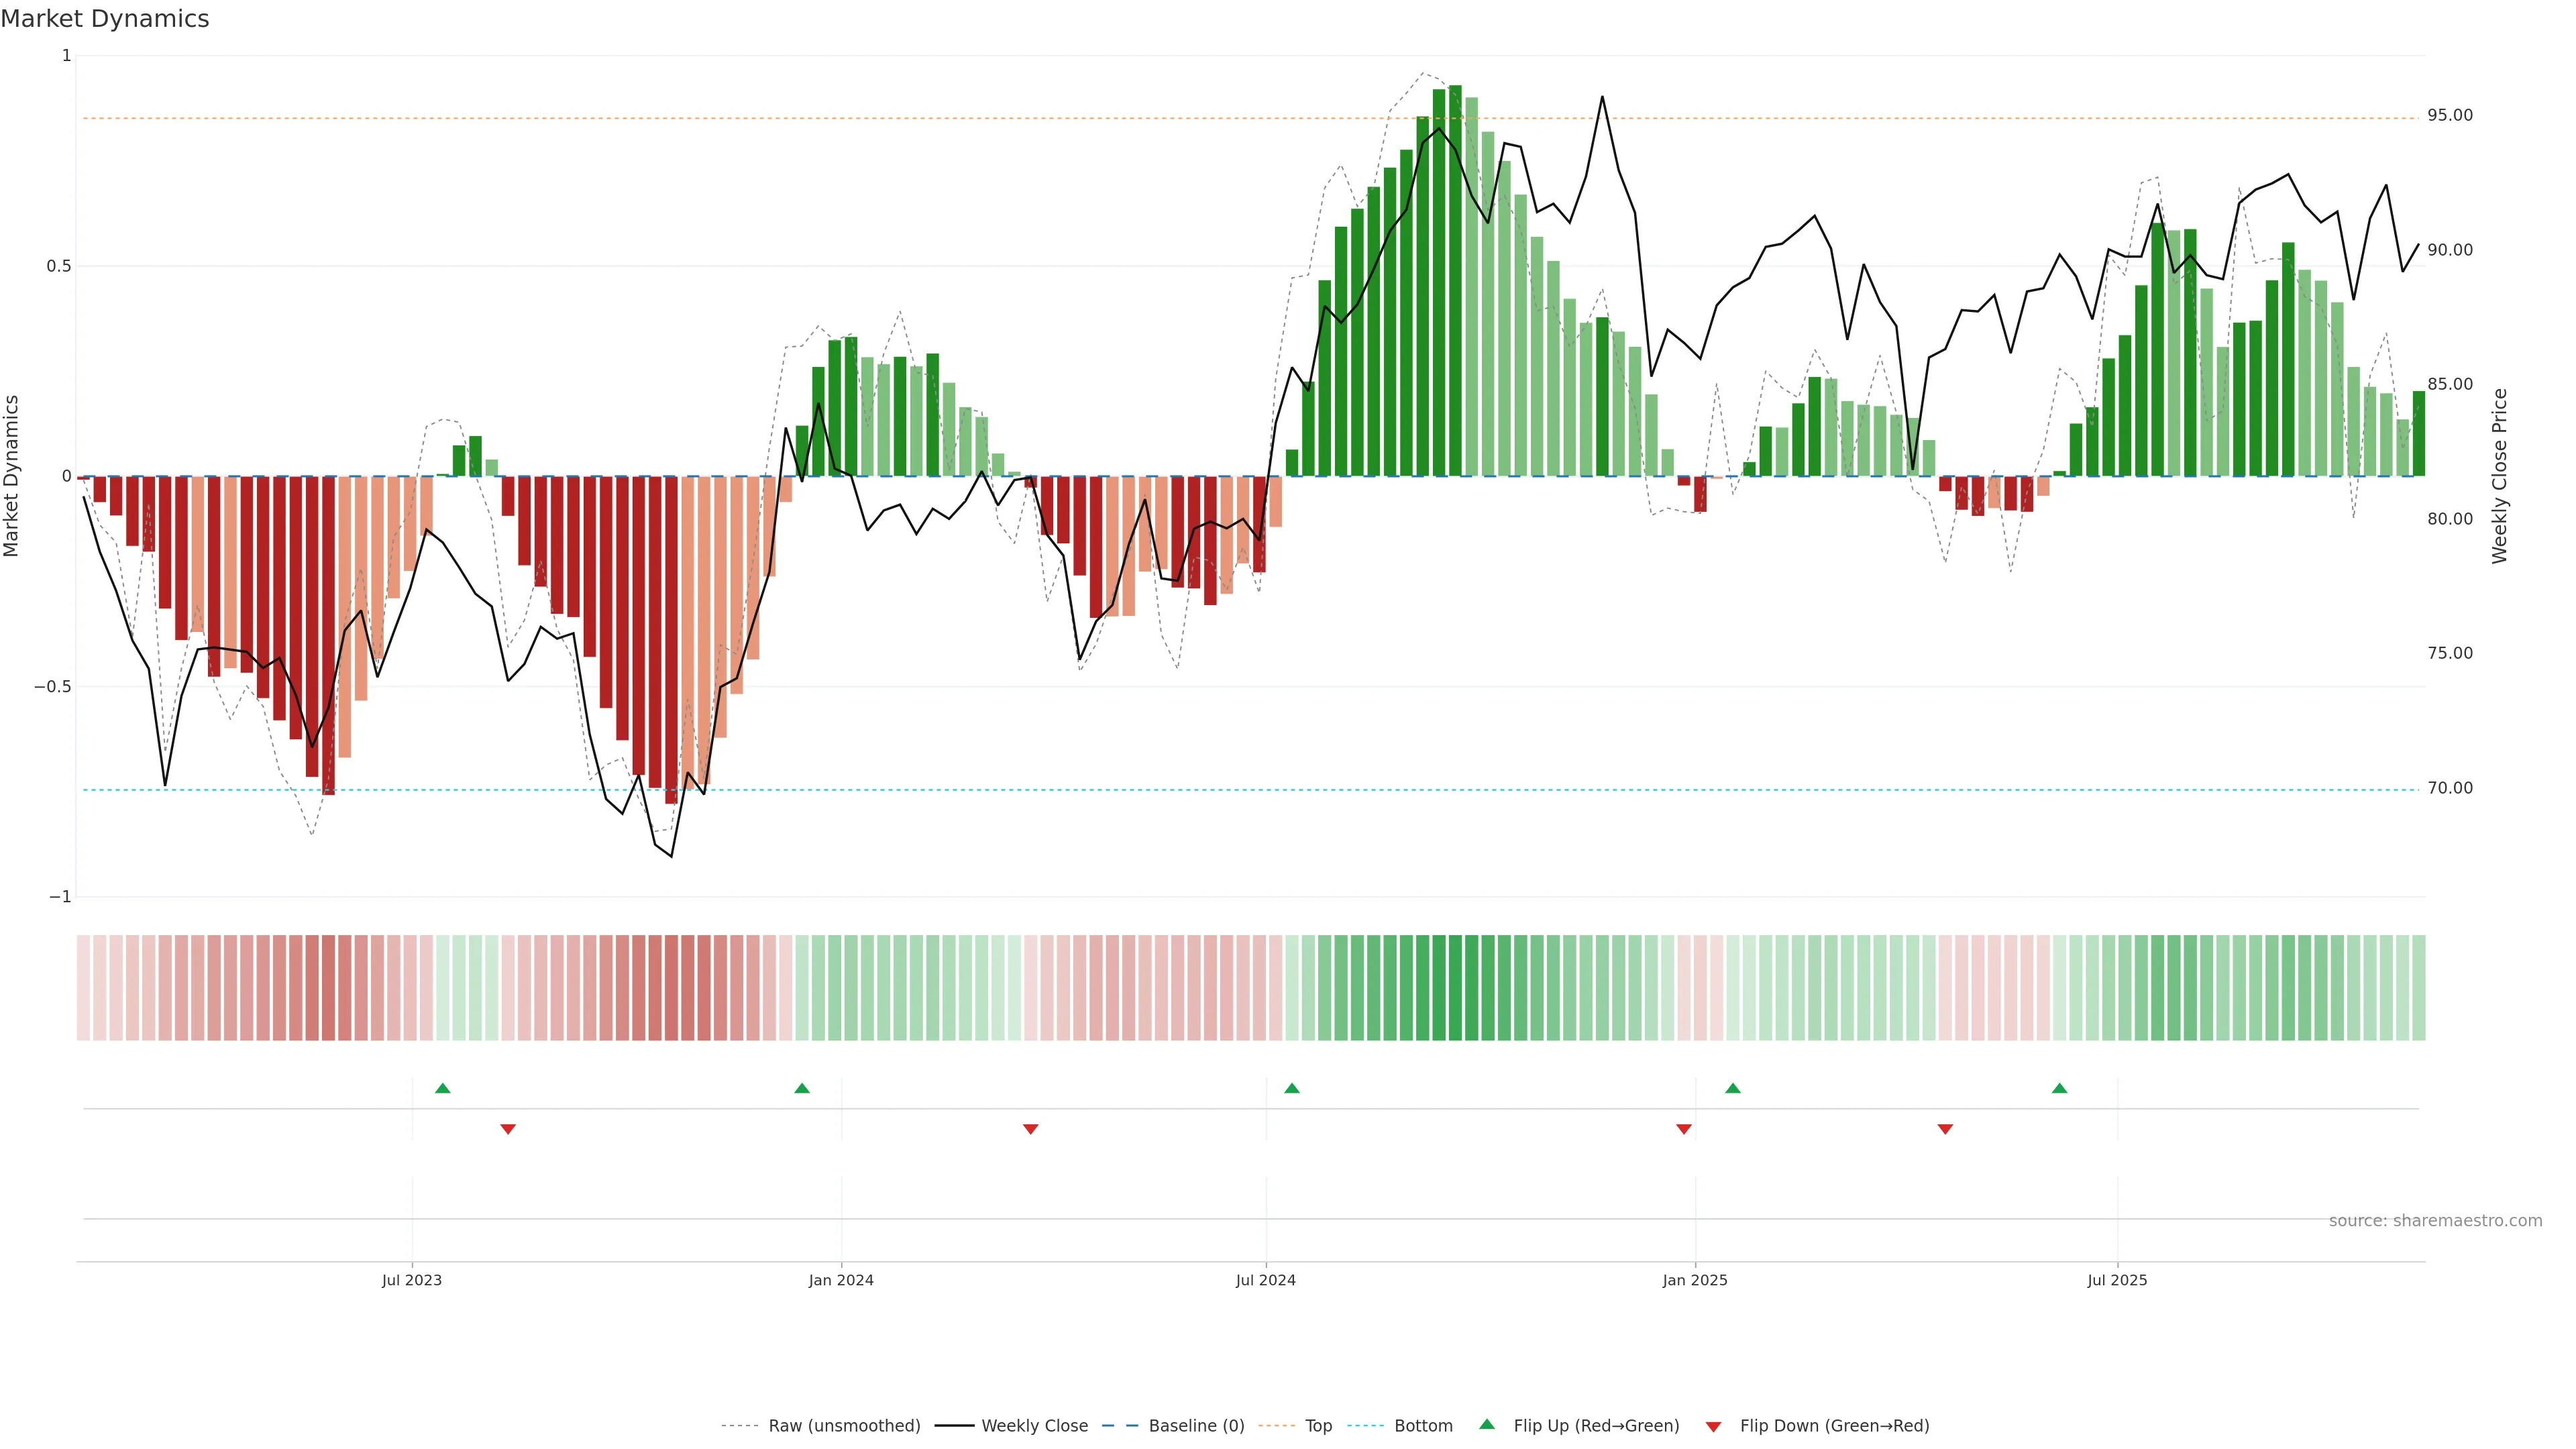The image size is (2576, 1449).
Task: Click the Market Dynamics chart title
Action: point(105,19)
